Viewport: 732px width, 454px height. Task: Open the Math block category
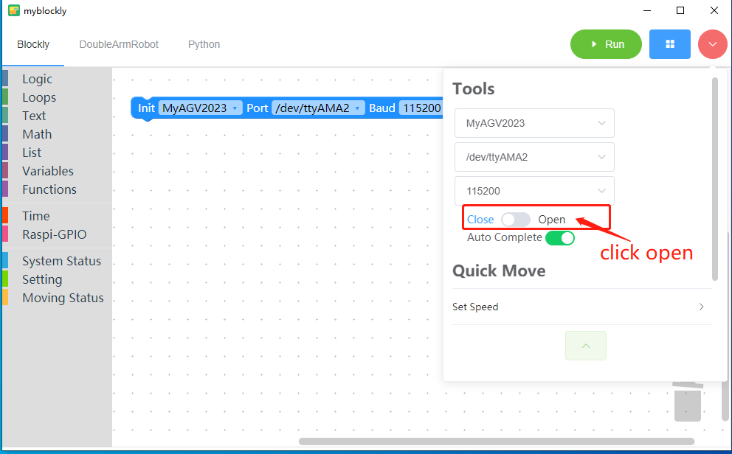click(57, 134)
